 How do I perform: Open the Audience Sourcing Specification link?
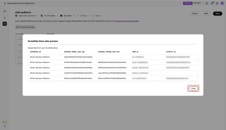[x=127, y=21]
